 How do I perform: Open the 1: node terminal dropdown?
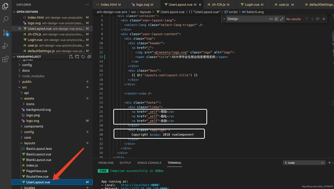click(304, 163)
